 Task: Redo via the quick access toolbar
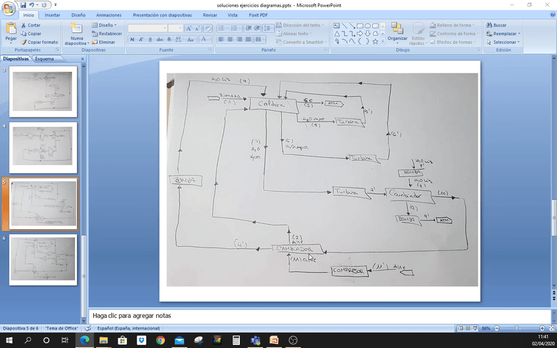(x=44, y=5)
